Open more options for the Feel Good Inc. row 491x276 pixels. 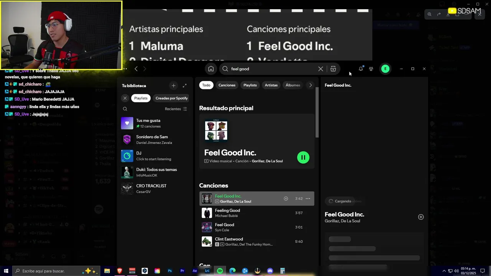point(308,199)
